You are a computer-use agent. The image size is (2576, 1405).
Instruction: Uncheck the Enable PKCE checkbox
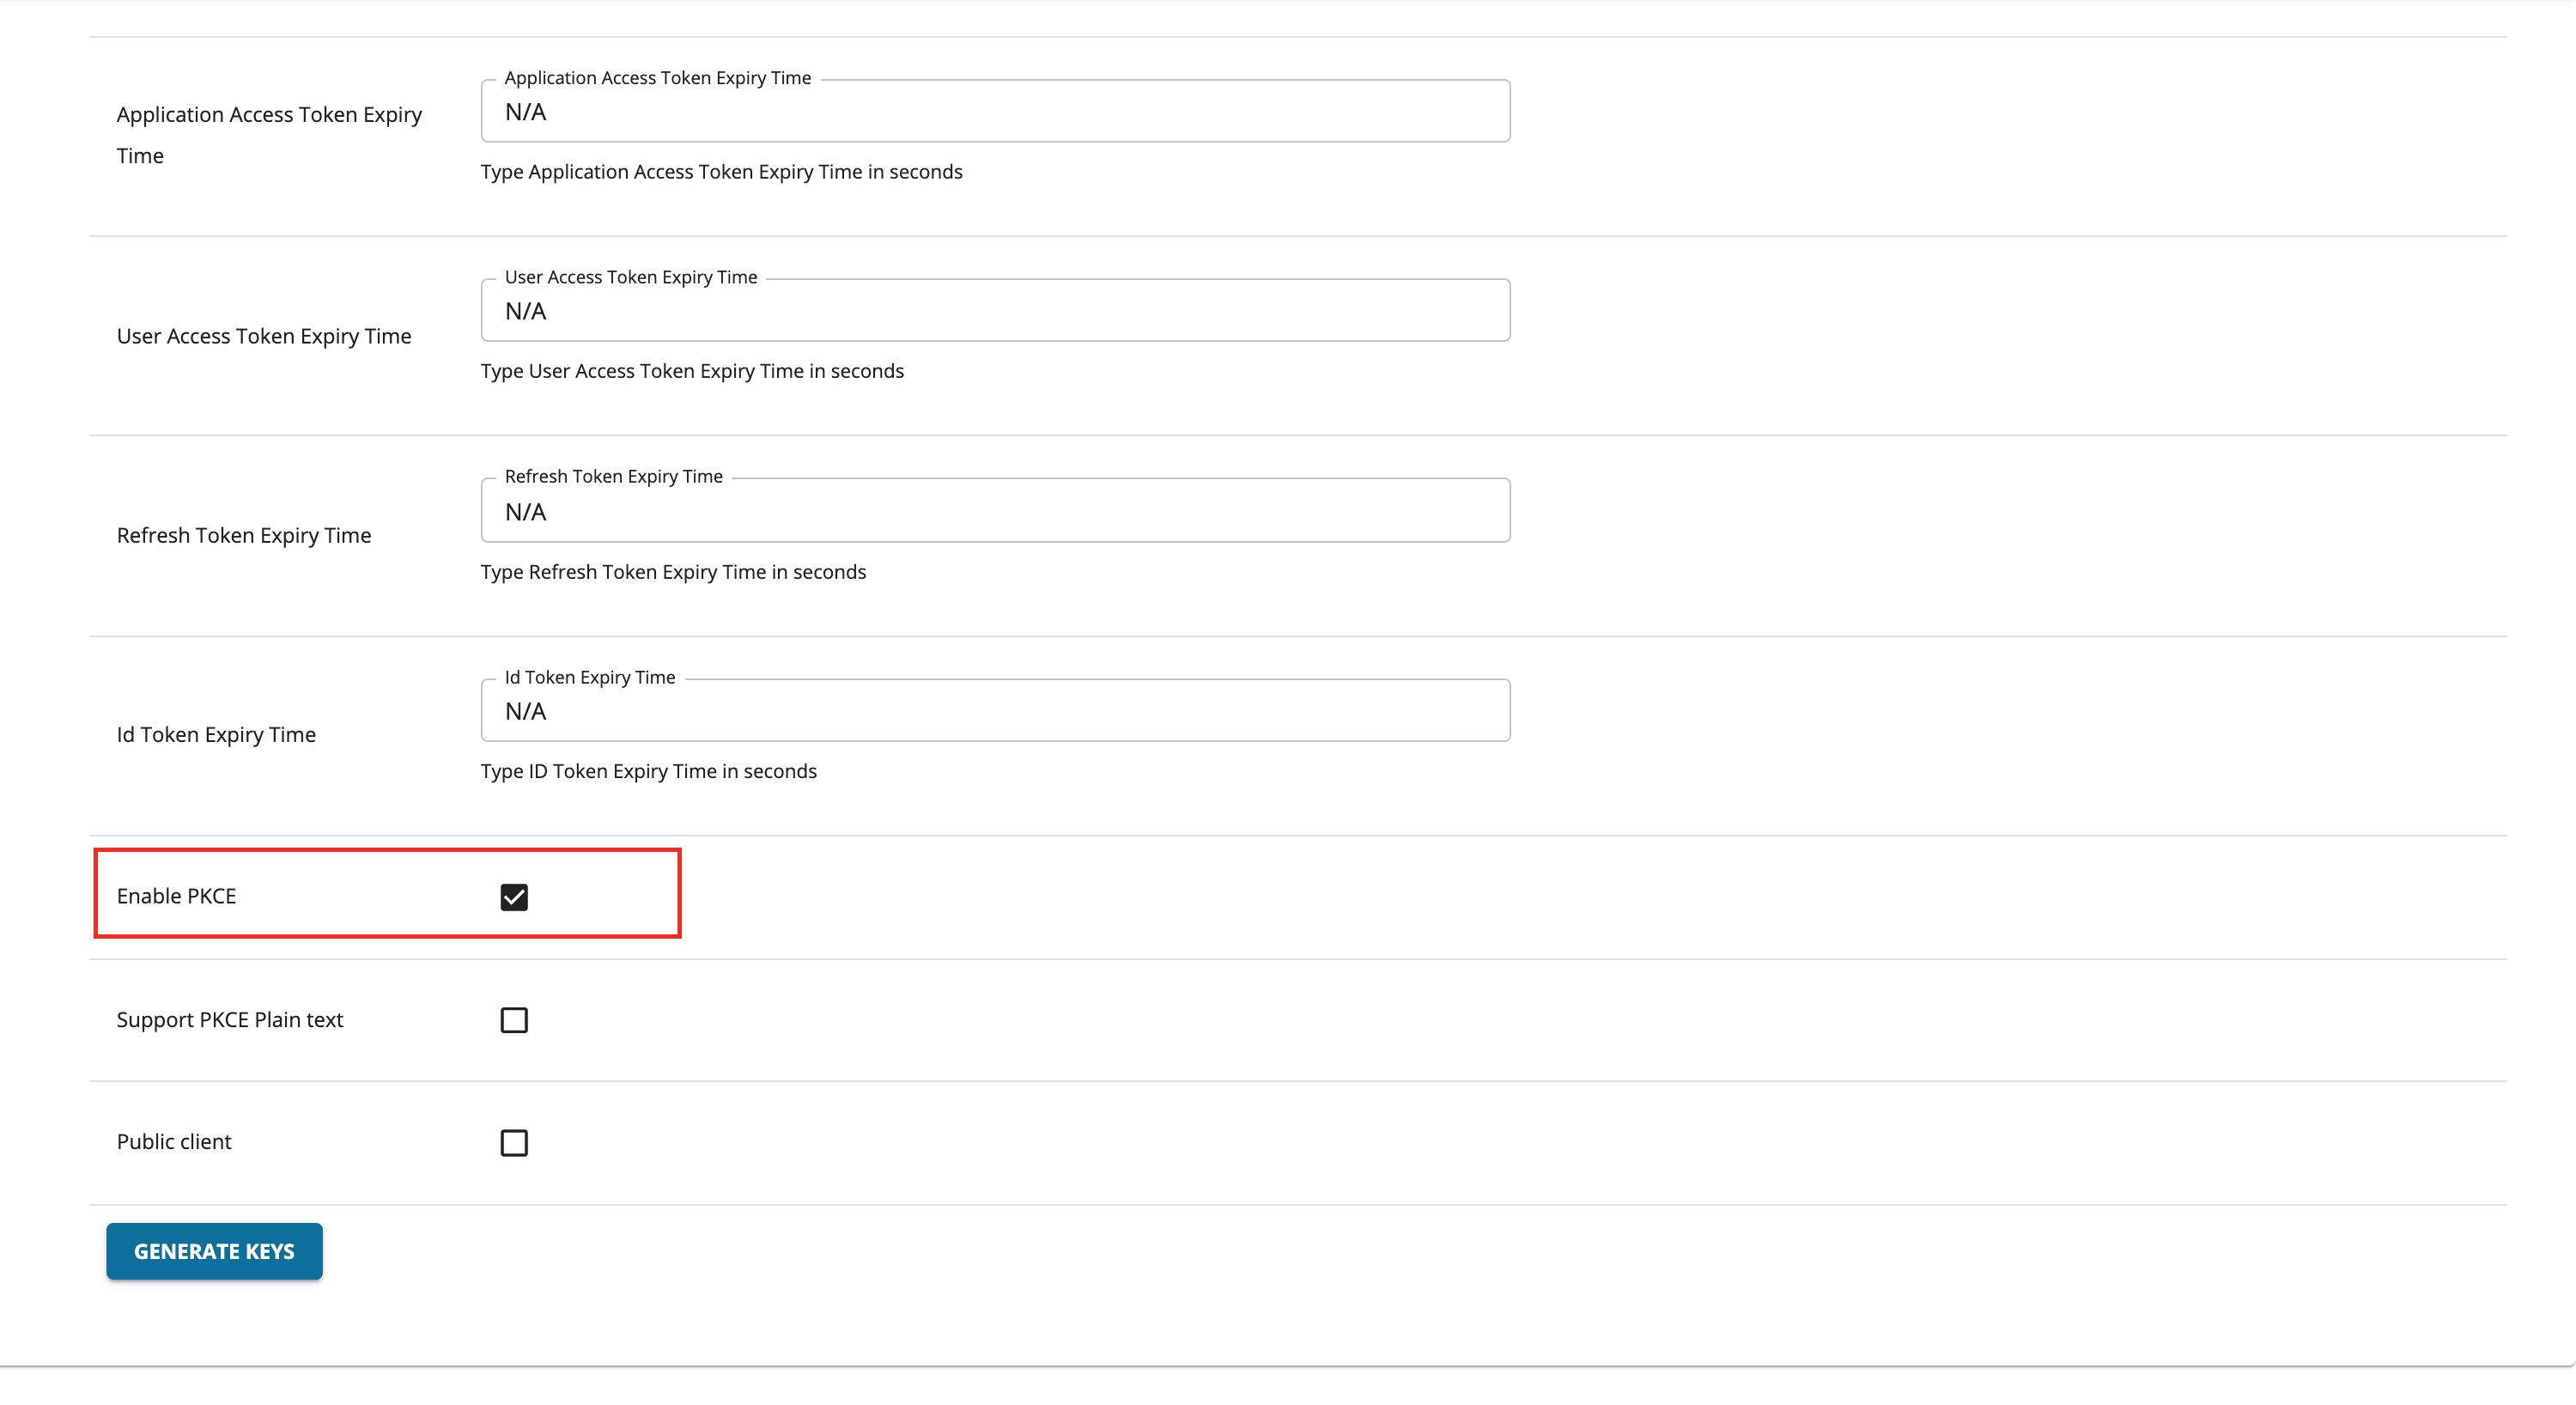click(514, 897)
